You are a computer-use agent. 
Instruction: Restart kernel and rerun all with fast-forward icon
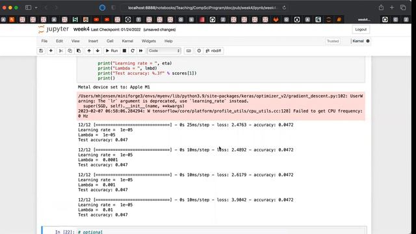point(141,51)
